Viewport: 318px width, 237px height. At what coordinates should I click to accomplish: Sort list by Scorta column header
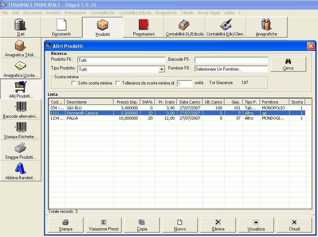[x=297, y=102]
